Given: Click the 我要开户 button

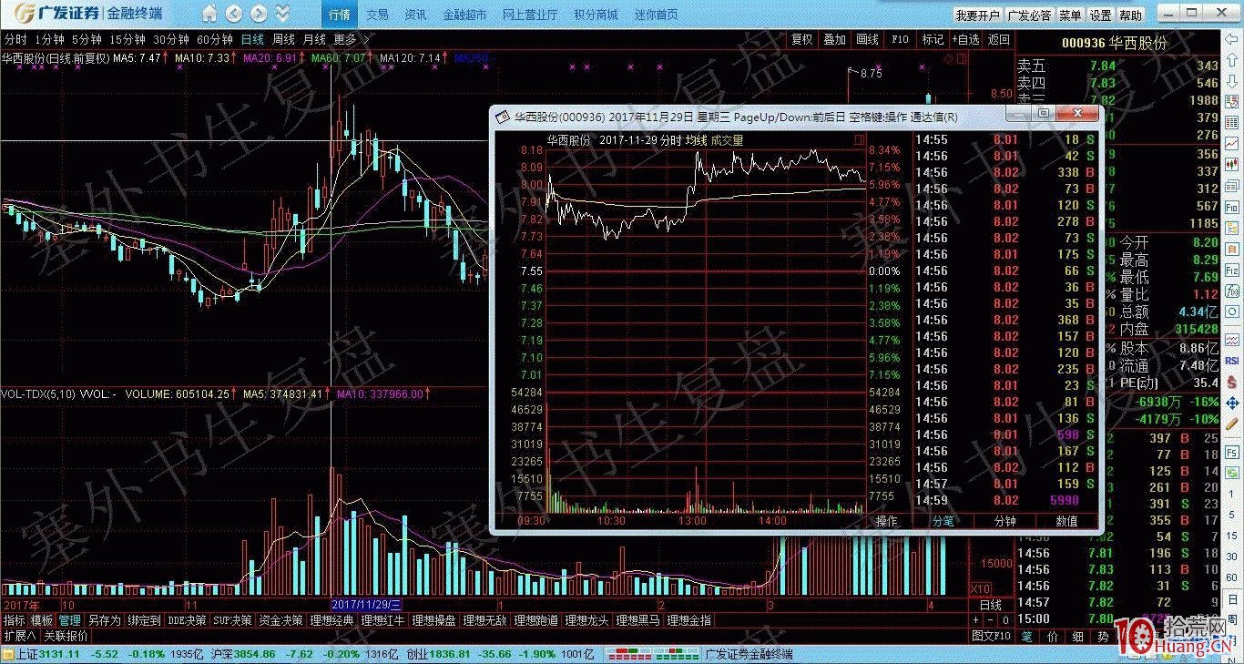Looking at the screenshot, I should 977,15.
